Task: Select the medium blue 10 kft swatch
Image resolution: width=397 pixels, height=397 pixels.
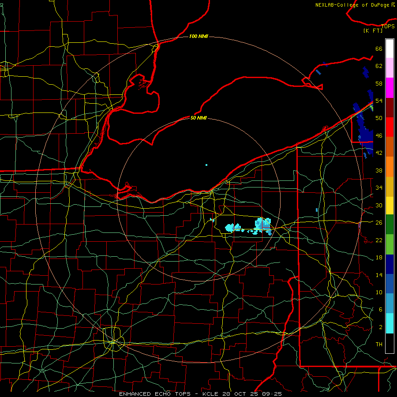Action: (x=390, y=284)
